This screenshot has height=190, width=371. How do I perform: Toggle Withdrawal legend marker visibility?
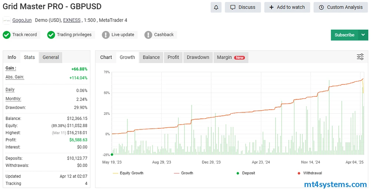click(309, 173)
